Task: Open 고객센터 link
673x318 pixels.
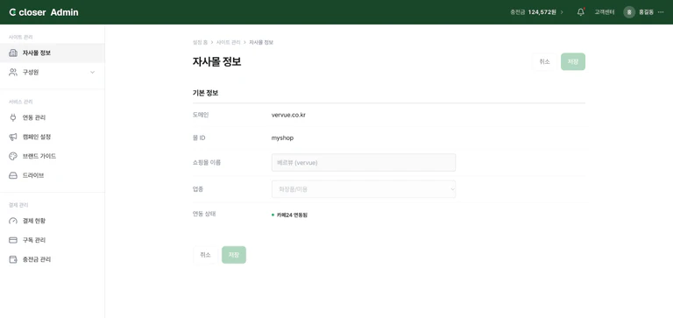Action: [605, 12]
